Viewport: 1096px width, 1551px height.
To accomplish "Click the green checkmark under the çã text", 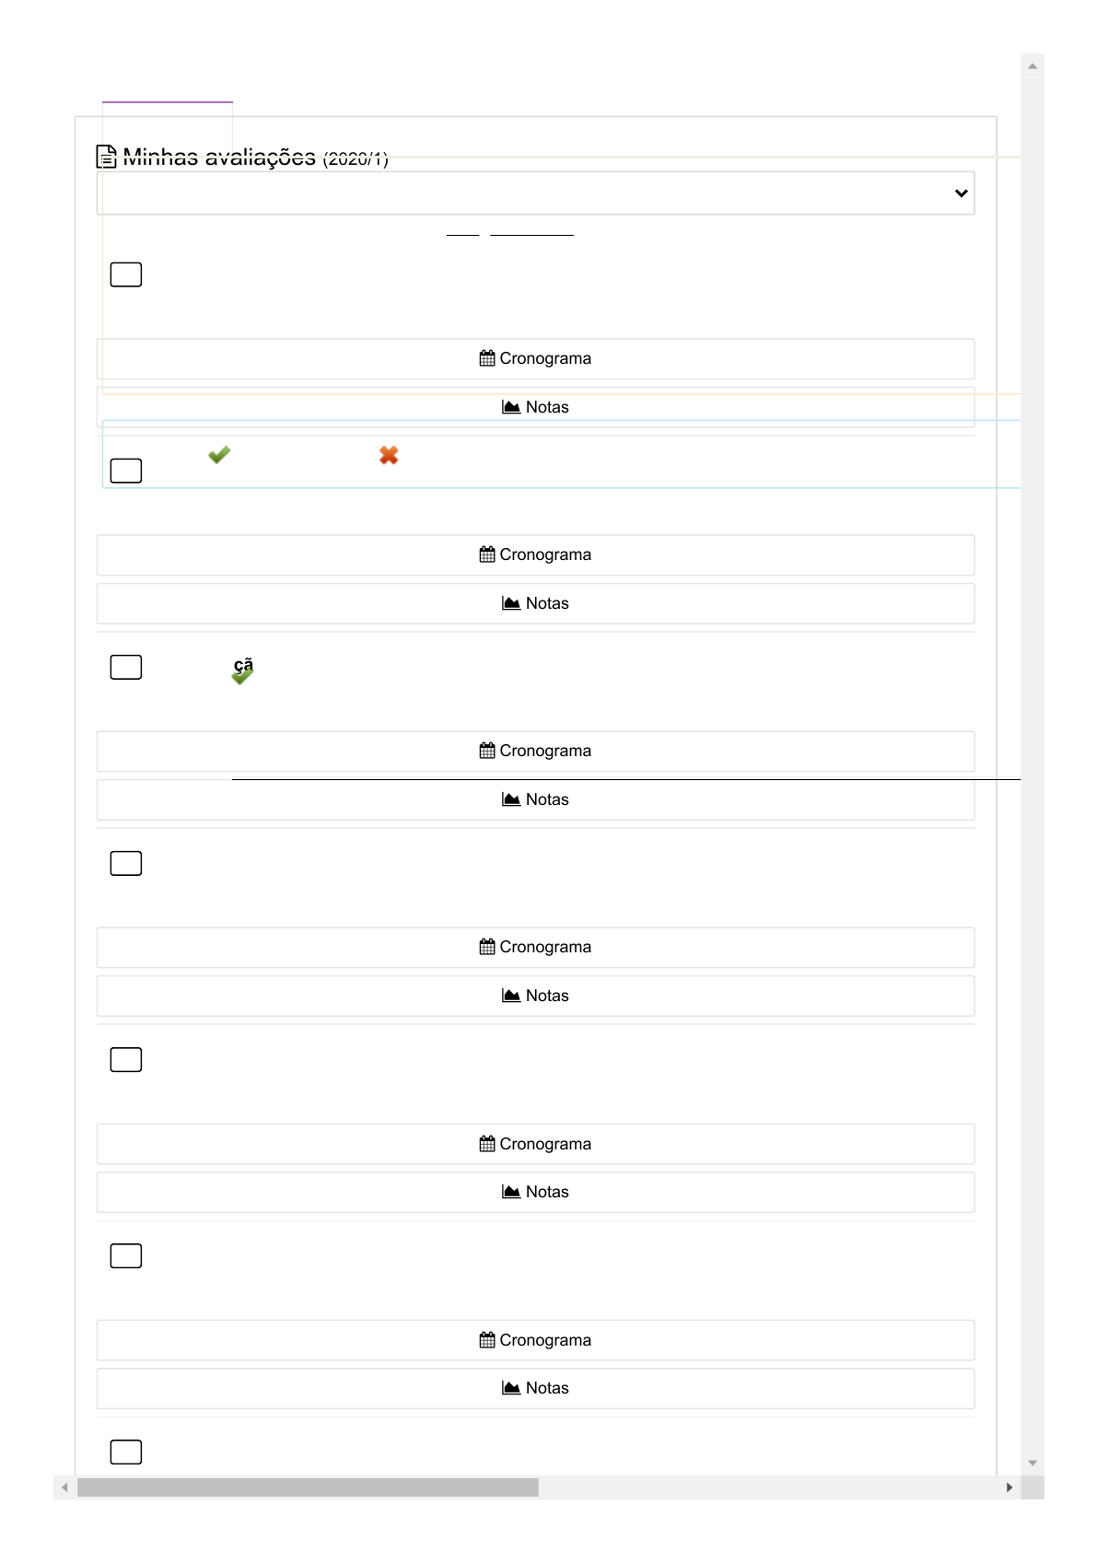I will tap(242, 676).
